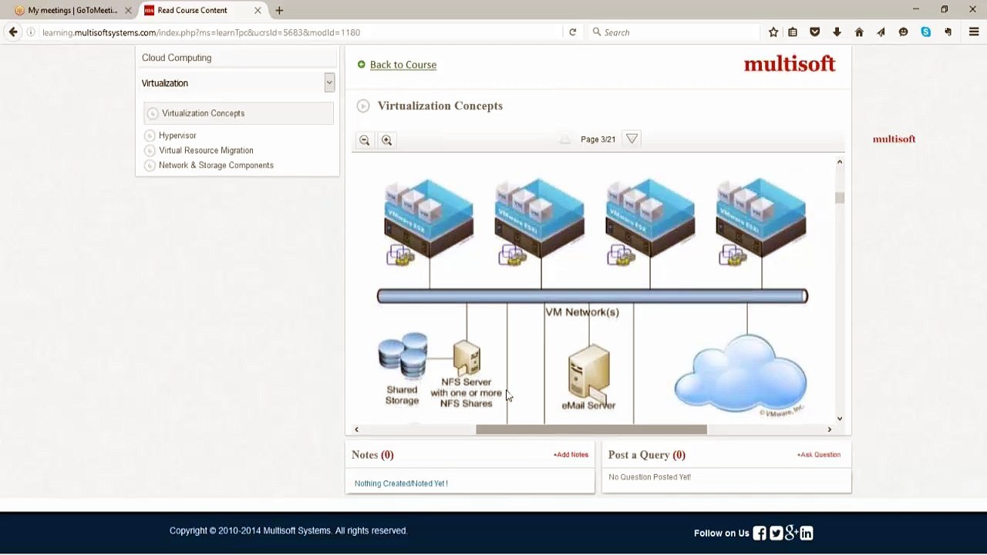Click the Ask Question link
Viewport: 987px width, 555px height.
[x=818, y=455]
